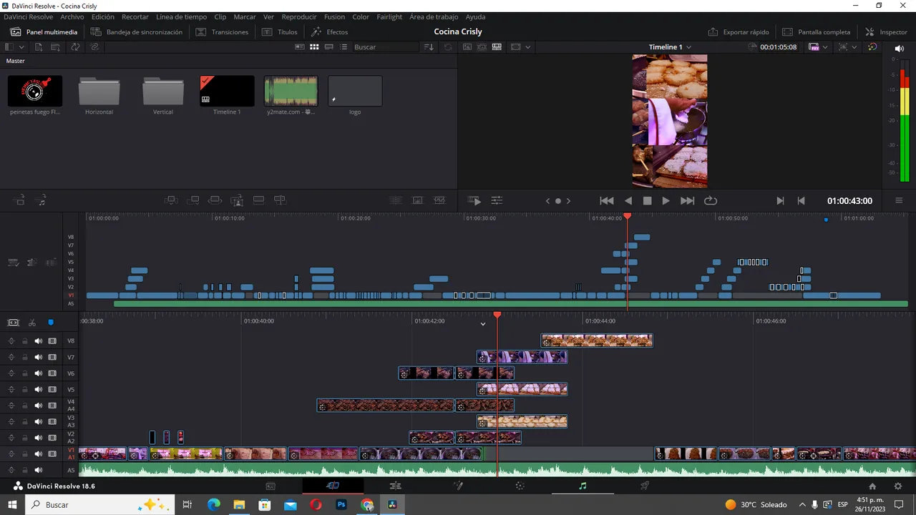916x515 pixels.
Task: Open the Línea de tiempo menu
Action: point(181,16)
